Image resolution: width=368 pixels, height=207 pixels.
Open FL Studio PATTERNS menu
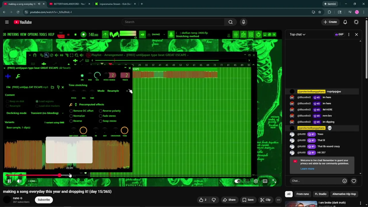coord(13,34)
